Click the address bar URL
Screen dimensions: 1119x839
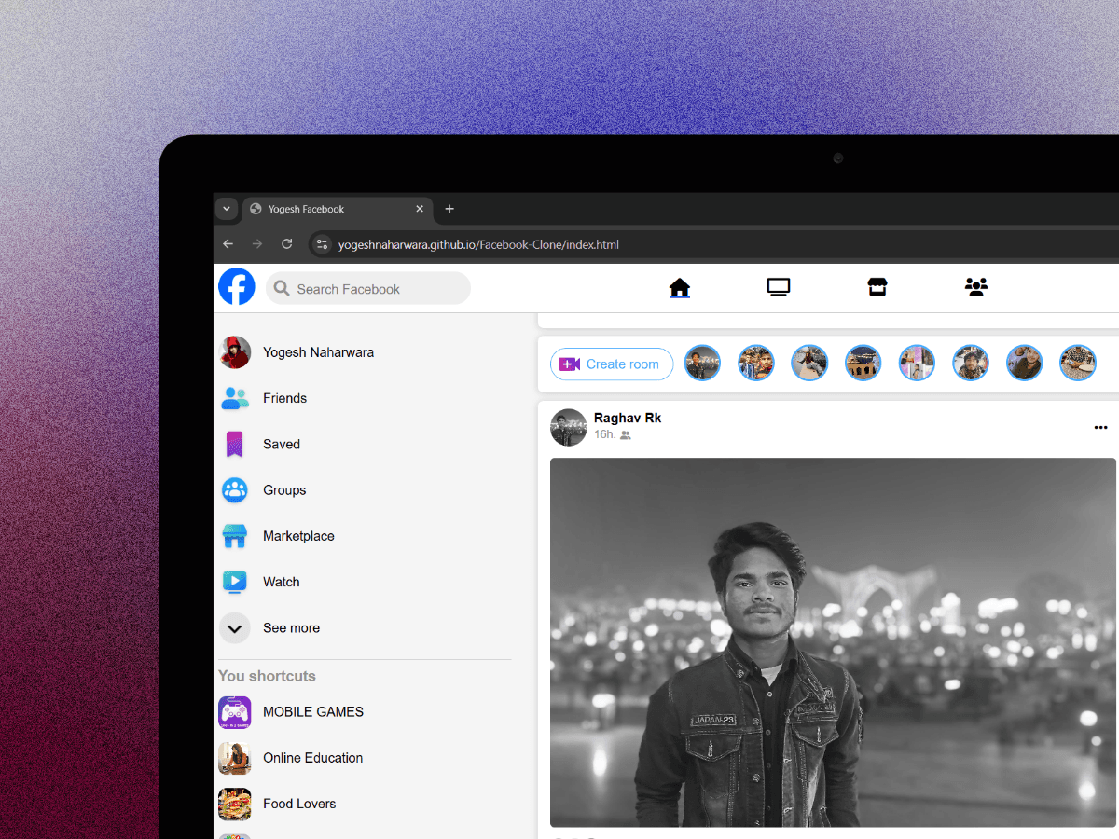pos(478,245)
